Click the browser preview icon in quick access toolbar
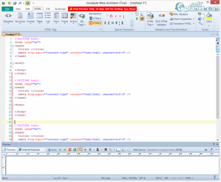Image resolution: width=221 pixels, height=182 pixels. coord(27,3)
